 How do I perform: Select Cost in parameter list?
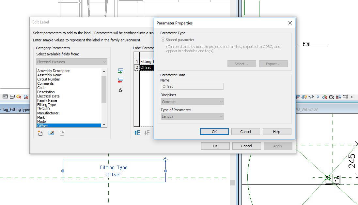[69, 88]
